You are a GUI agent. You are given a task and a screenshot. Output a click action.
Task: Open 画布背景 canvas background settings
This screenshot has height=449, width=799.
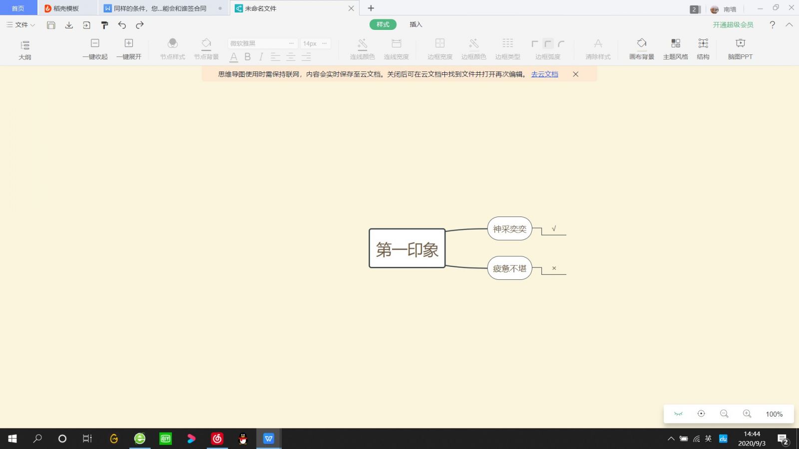coord(642,49)
